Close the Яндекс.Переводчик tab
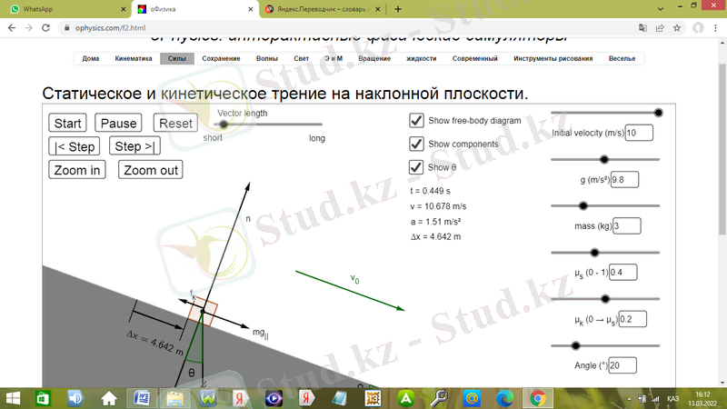Image resolution: width=727 pixels, height=409 pixels. (x=378, y=9)
